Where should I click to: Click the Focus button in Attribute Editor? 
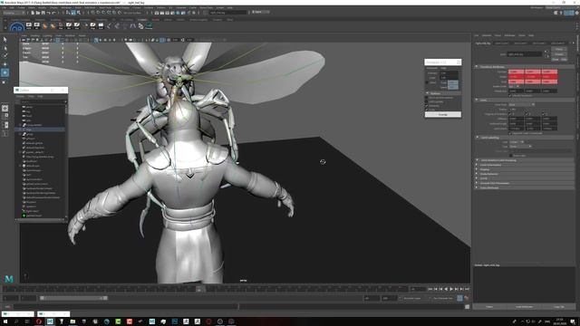(x=558, y=49)
